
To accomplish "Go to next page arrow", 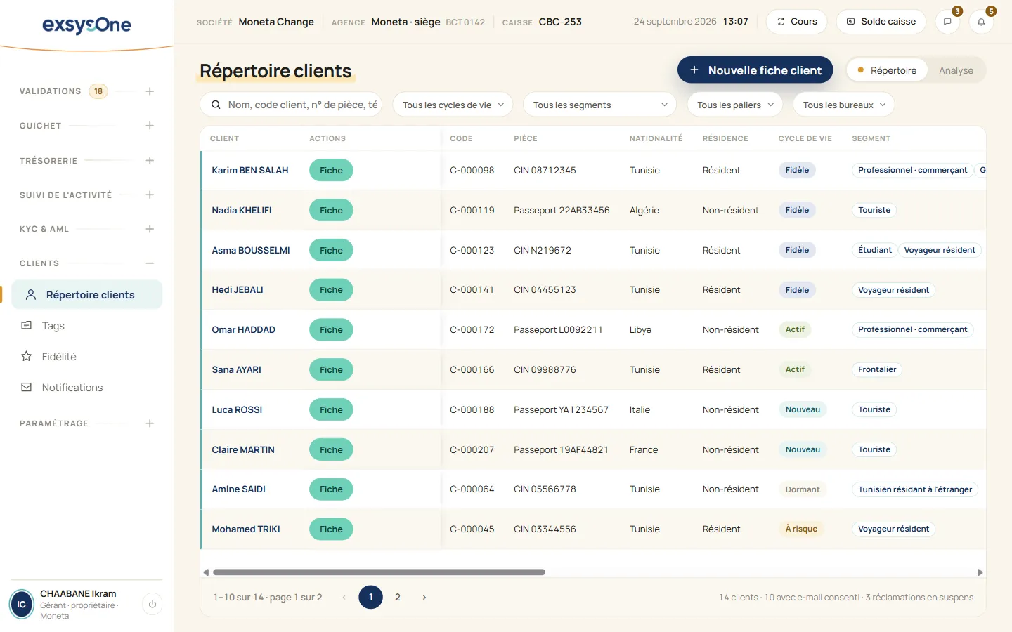I will click(x=424, y=597).
